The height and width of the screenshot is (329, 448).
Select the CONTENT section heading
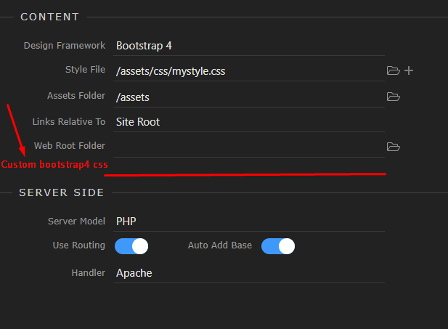tap(49, 17)
